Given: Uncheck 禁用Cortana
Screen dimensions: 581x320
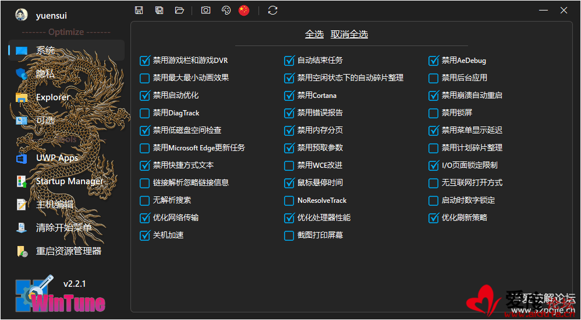Looking at the screenshot, I should click(x=289, y=95).
